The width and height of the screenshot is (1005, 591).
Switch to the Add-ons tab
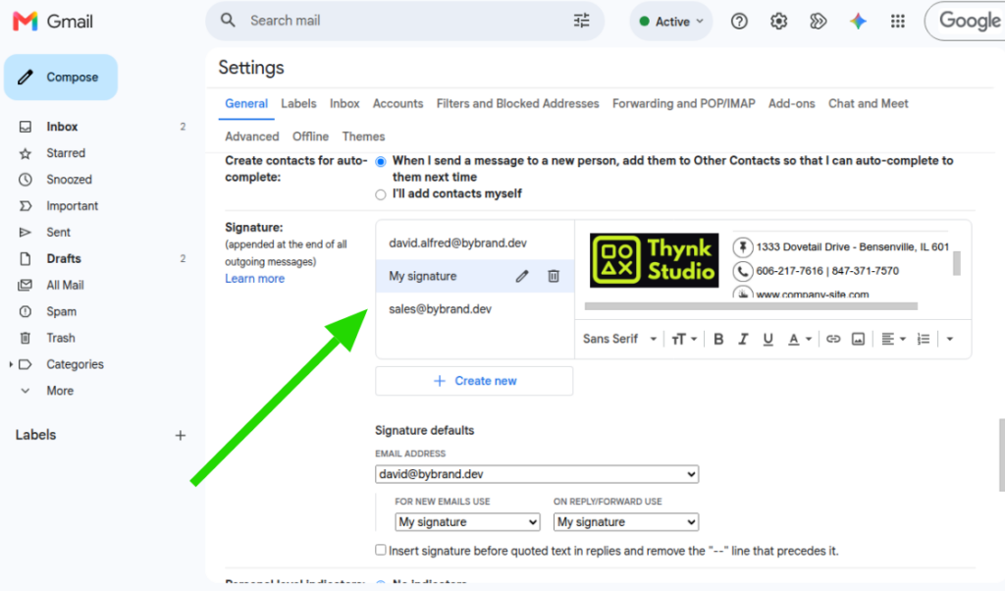click(x=792, y=104)
